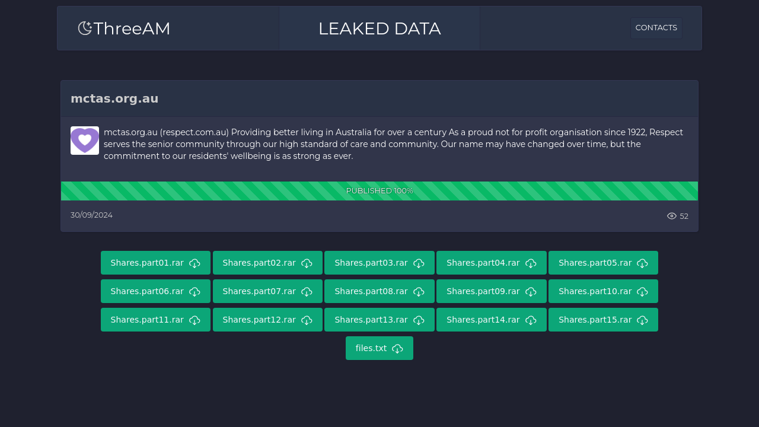Click cloud download icon on Shares.part09.rar
Image resolution: width=759 pixels, height=427 pixels.
coord(531,292)
